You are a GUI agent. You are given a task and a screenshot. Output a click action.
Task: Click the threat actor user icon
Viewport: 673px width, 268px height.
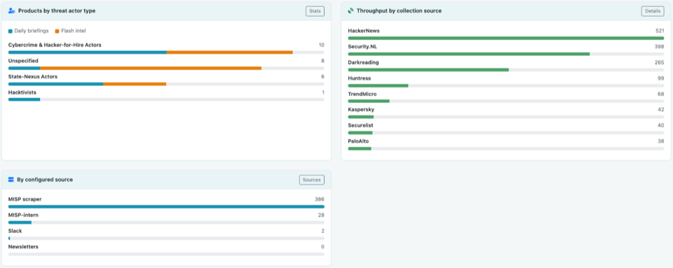point(12,10)
